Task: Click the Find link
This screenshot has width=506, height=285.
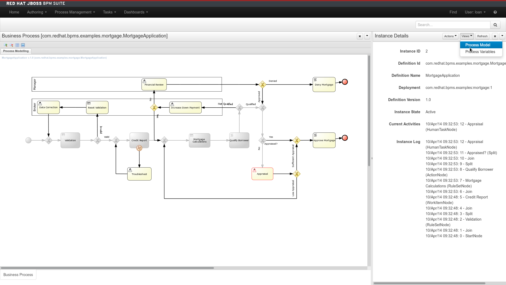Action: (x=453, y=12)
